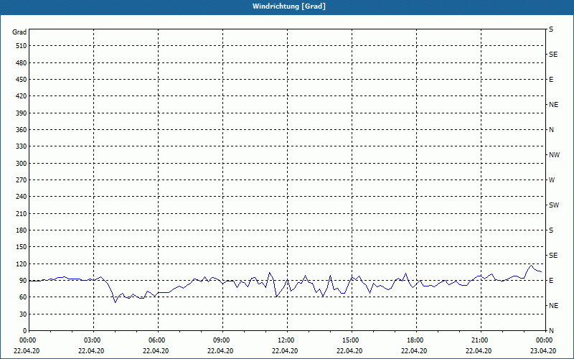Click the y-axis value "510"
This screenshot has width=574, height=359.
click(22, 46)
